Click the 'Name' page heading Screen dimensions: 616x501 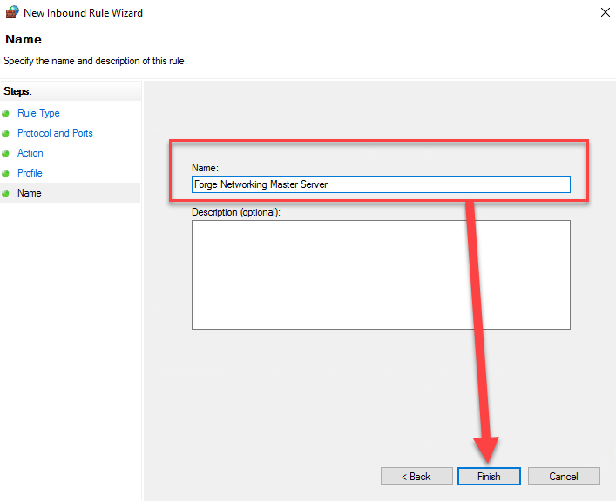(24, 39)
